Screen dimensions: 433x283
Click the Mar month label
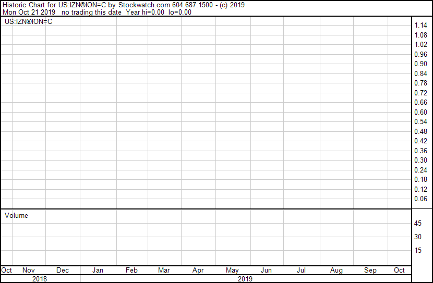pyautogui.click(x=164, y=270)
